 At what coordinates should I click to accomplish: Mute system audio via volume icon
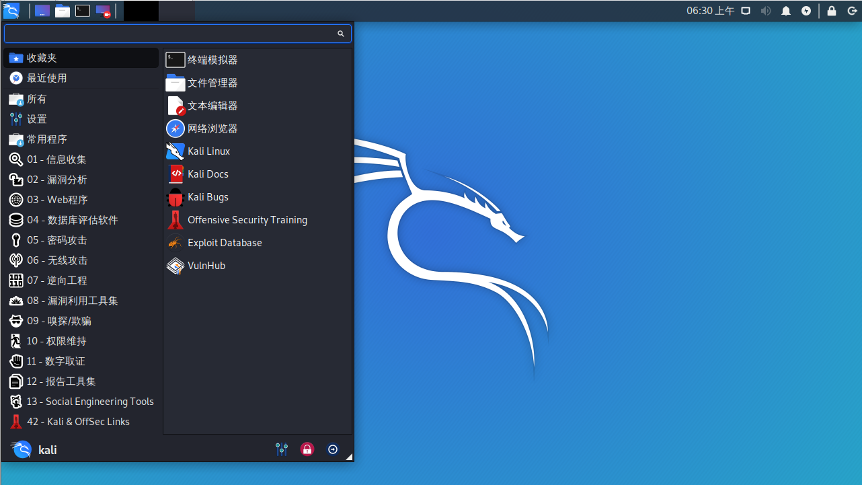tap(766, 11)
